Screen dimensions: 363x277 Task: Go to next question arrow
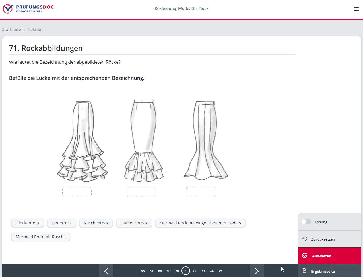tap(257, 271)
